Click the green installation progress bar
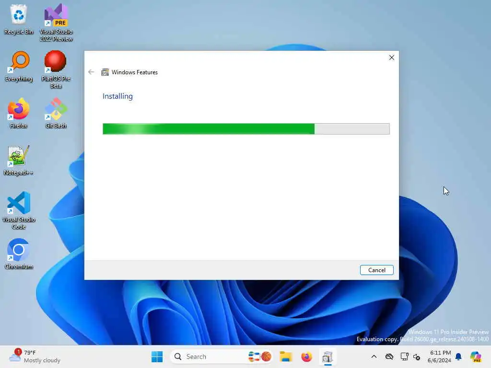 [246, 129]
